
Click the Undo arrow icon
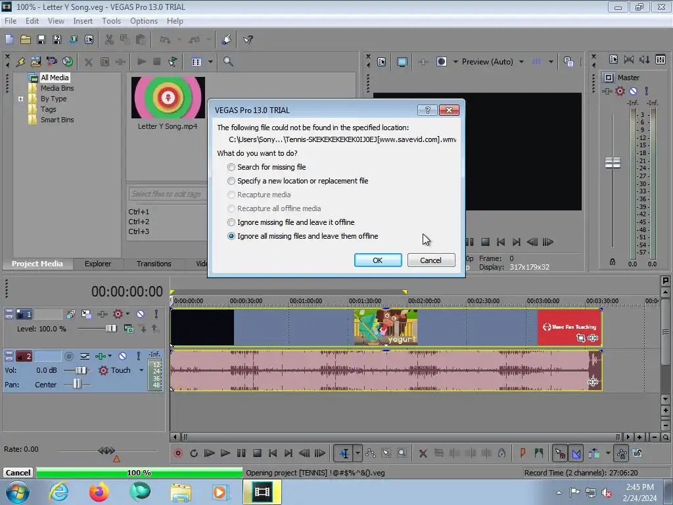pyautogui.click(x=164, y=39)
